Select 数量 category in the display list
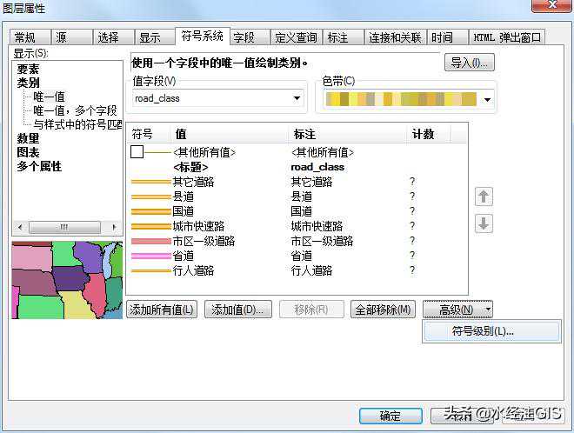Viewport: 574px width, 433px height. pyautogui.click(x=28, y=138)
